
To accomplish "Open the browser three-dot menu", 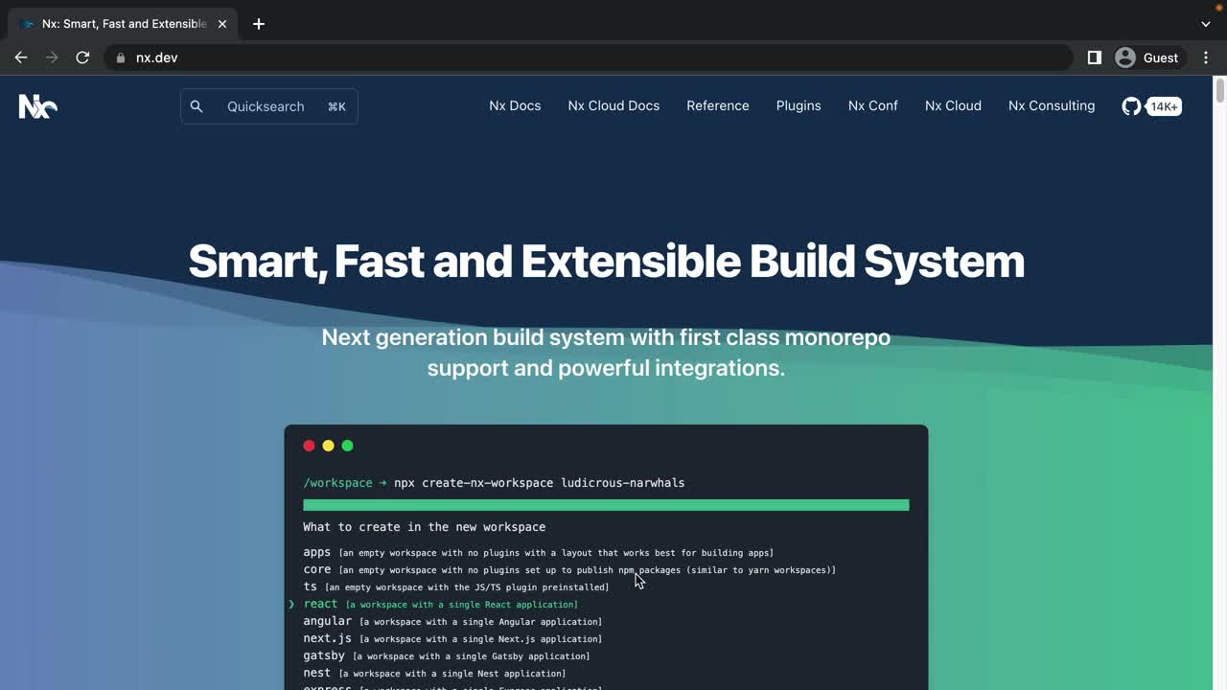I will pyautogui.click(x=1206, y=57).
